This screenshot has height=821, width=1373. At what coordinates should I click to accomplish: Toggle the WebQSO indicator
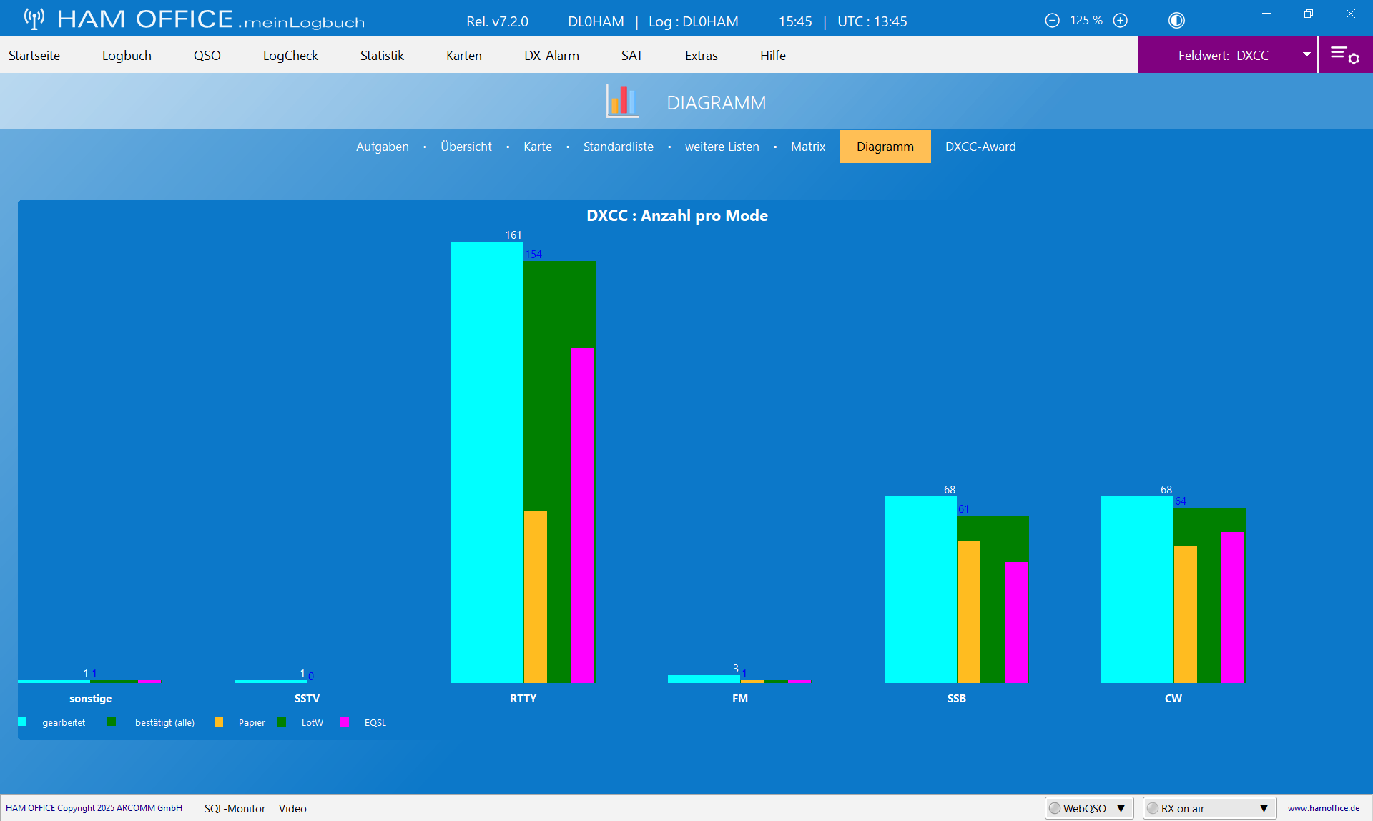point(1055,808)
